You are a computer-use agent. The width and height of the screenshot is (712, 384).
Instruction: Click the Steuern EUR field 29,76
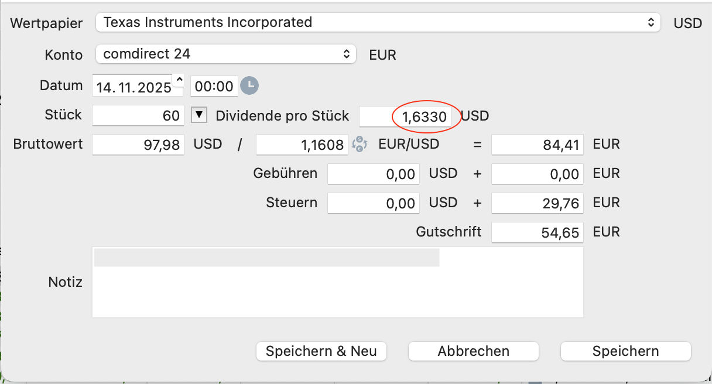coord(538,203)
